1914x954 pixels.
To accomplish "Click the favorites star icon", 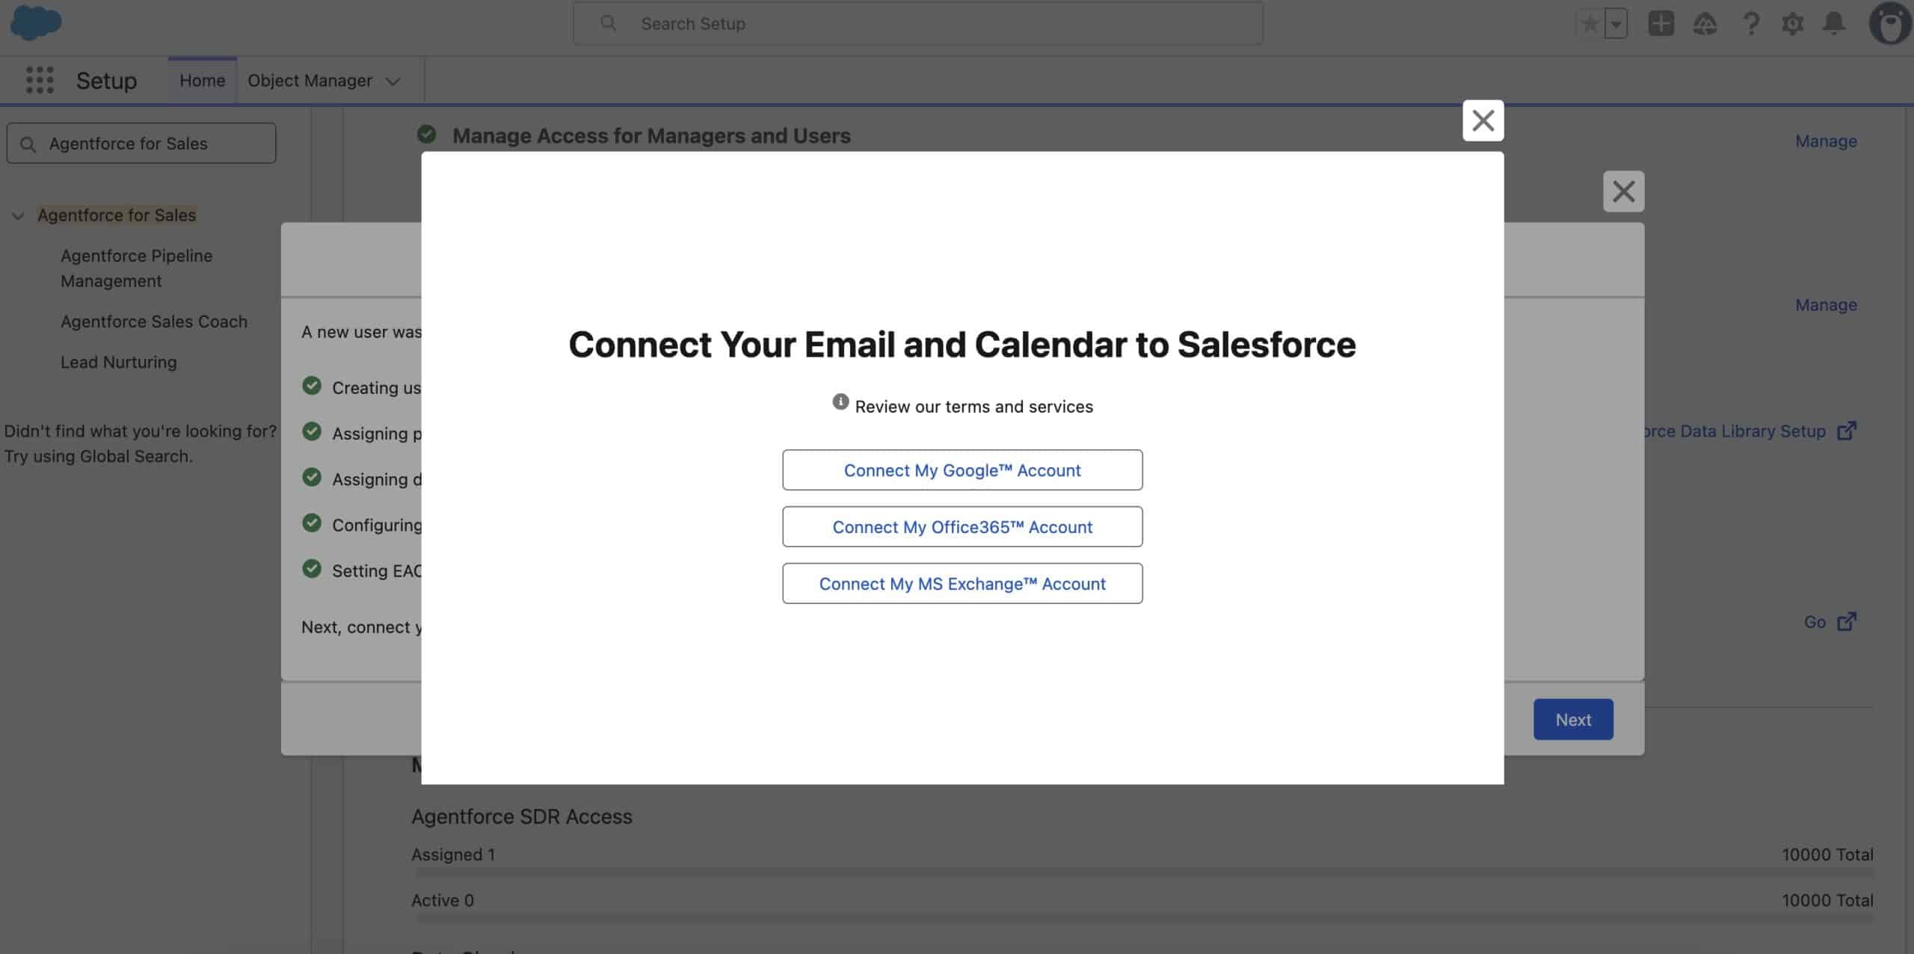I will click(x=1590, y=24).
